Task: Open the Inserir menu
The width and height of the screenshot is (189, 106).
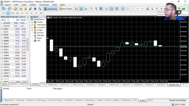Action: click(24, 5)
